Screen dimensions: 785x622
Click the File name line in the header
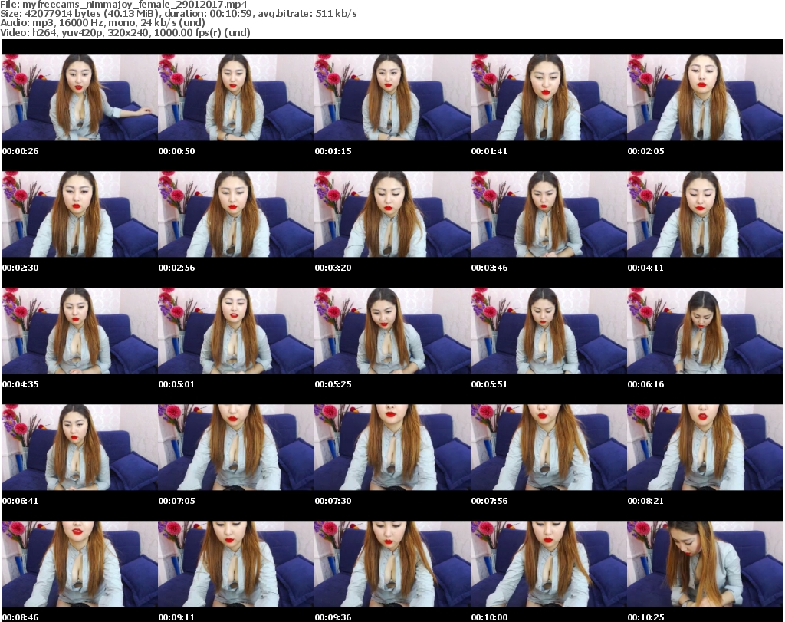coord(123,5)
